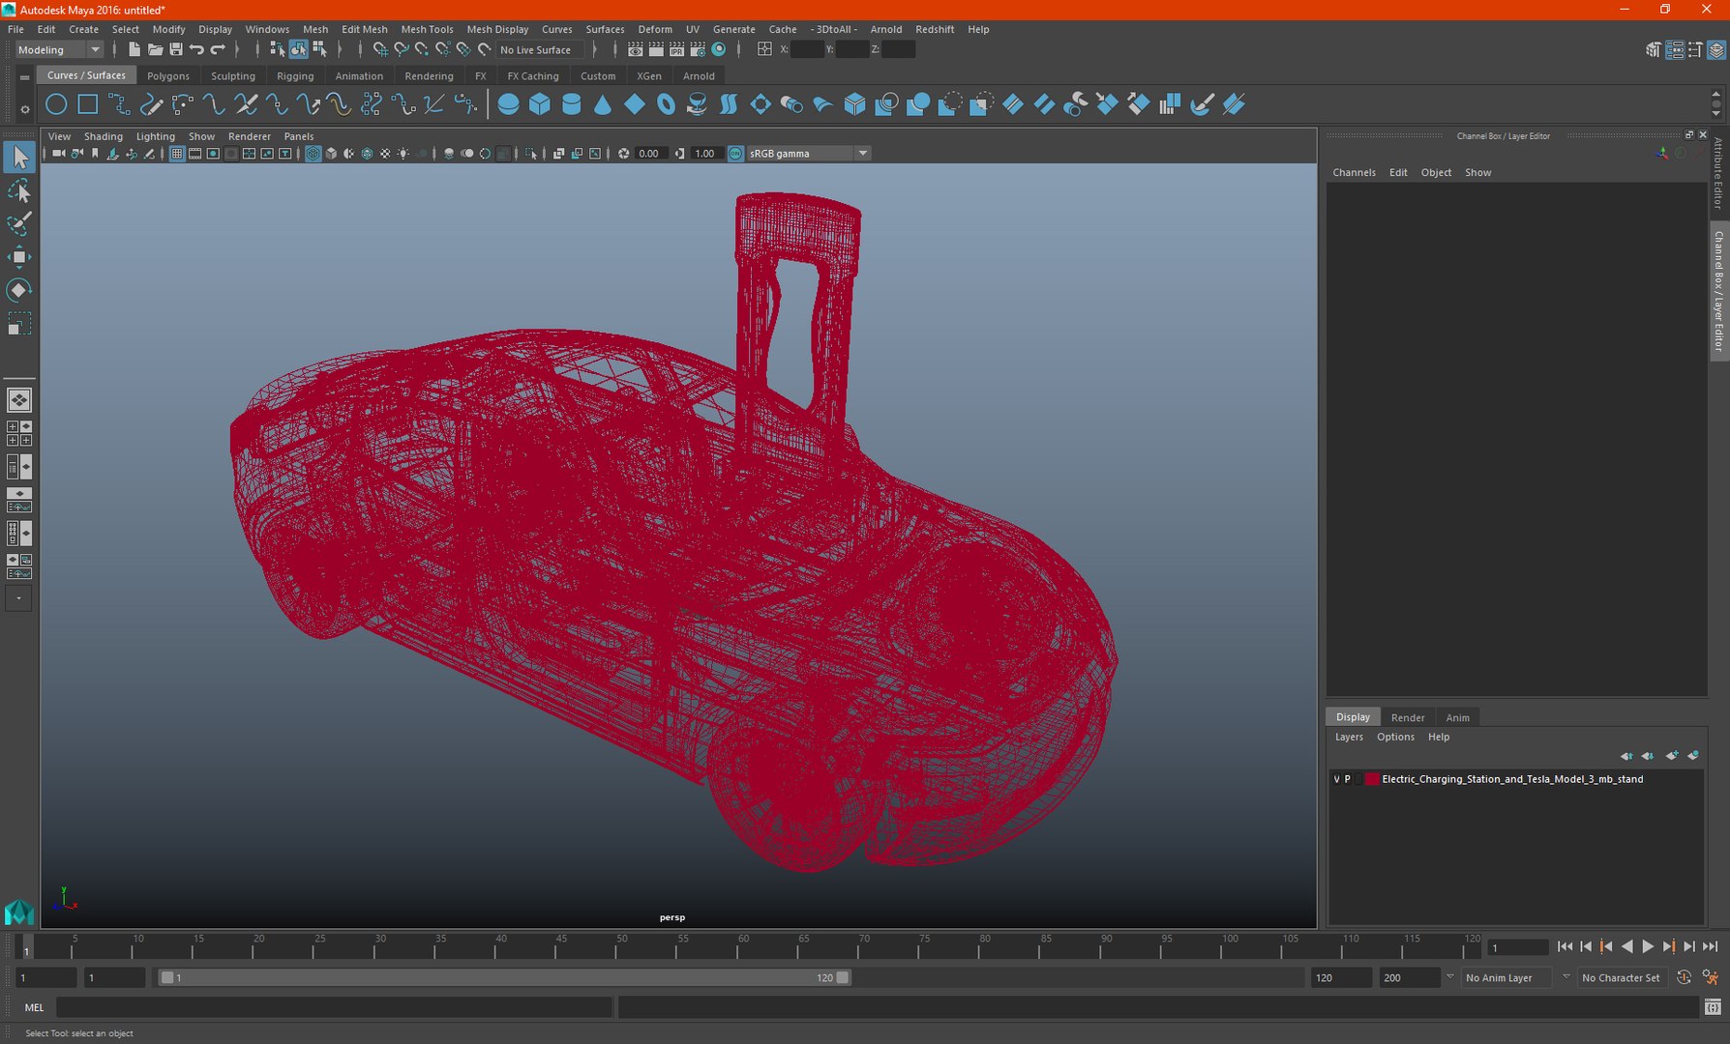Select the NURBS circle shelf icon
1730x1044 pixels.
coord(56,104)
